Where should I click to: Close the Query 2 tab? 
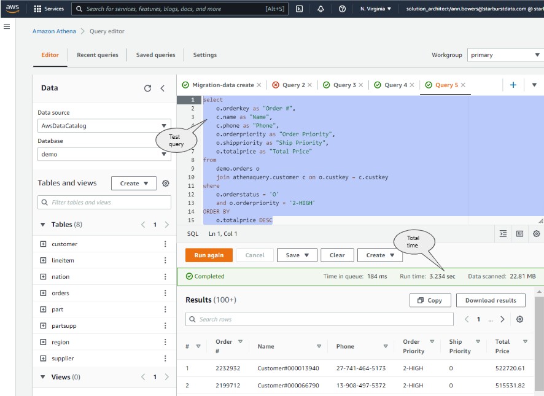309,85
